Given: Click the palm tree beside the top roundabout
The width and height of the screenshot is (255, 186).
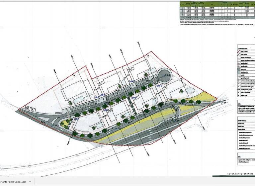Looking at the screenshot, I should click(146, 74).
